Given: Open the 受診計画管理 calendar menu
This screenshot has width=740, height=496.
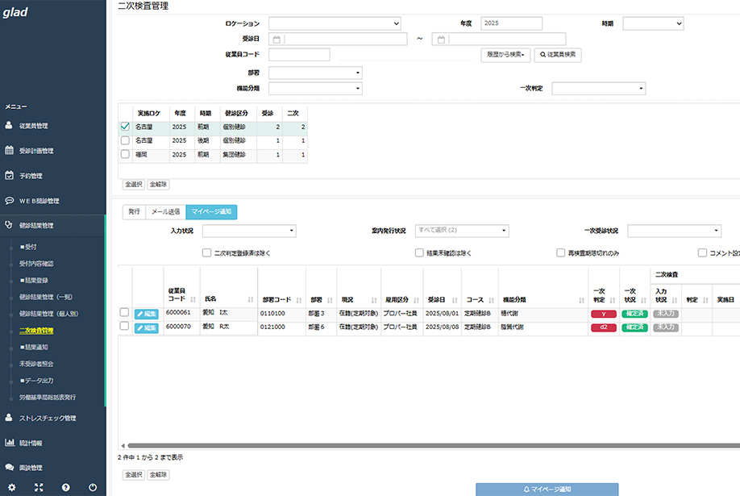Looking at the screenshot, I should click(35, 151).
